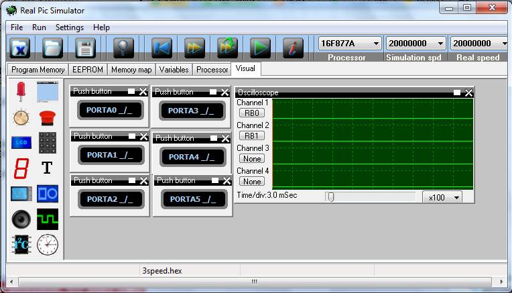Add the analog clock component
This screenshot has height=293, width=512.
(48, 245)
